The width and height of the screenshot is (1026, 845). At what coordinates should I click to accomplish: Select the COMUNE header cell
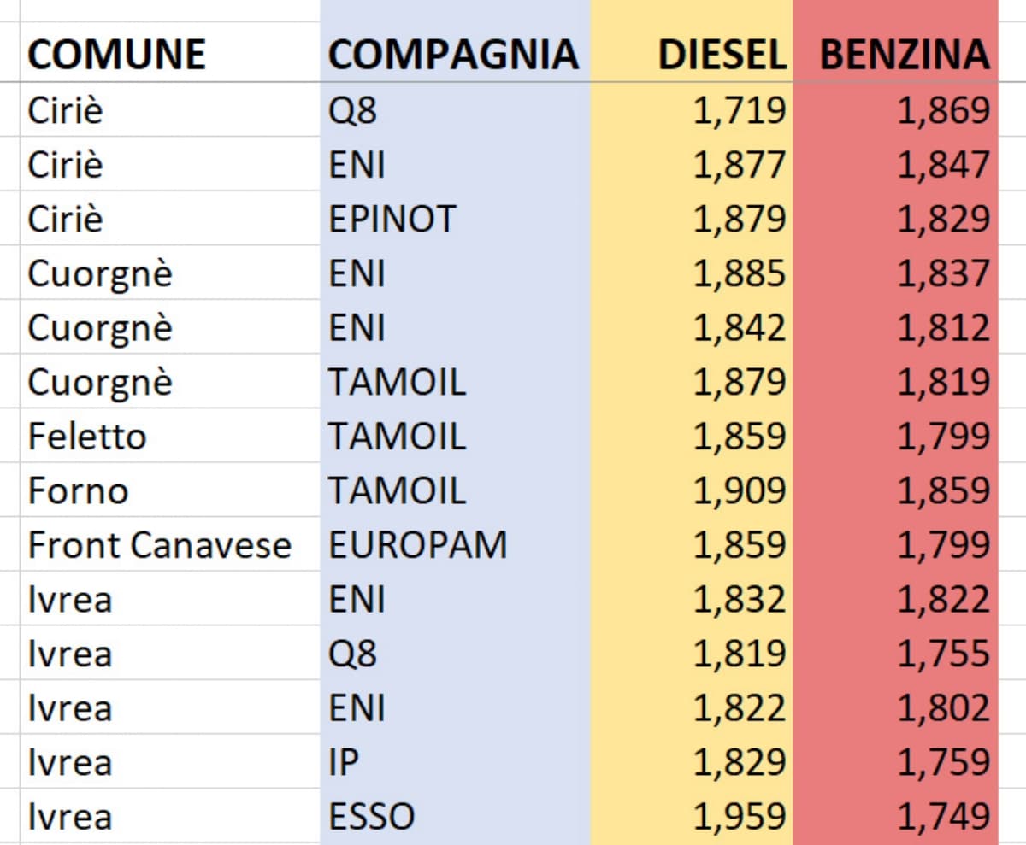tap(116, 55)
